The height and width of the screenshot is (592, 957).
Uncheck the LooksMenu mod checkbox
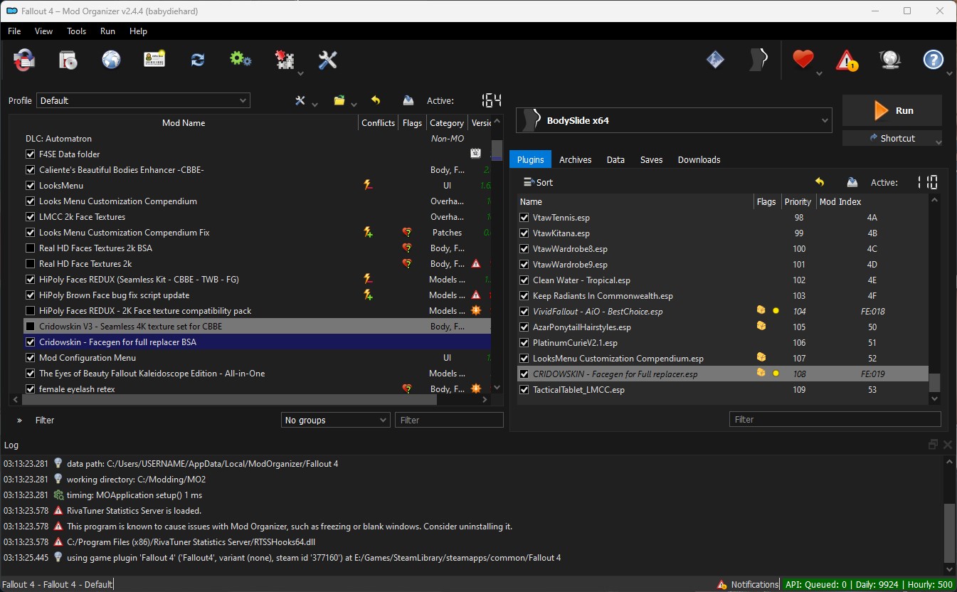pyautogui.click(x=31, y=186)
